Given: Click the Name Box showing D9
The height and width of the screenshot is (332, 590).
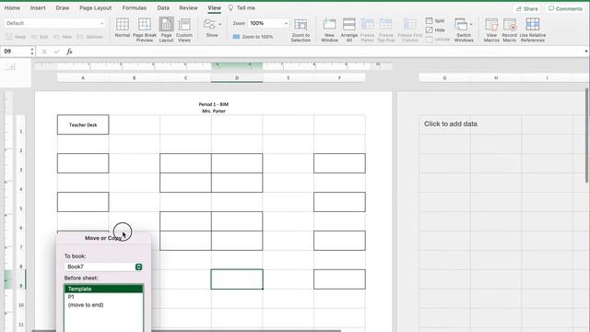Looking at the screenshot, I should pos(15,52).
